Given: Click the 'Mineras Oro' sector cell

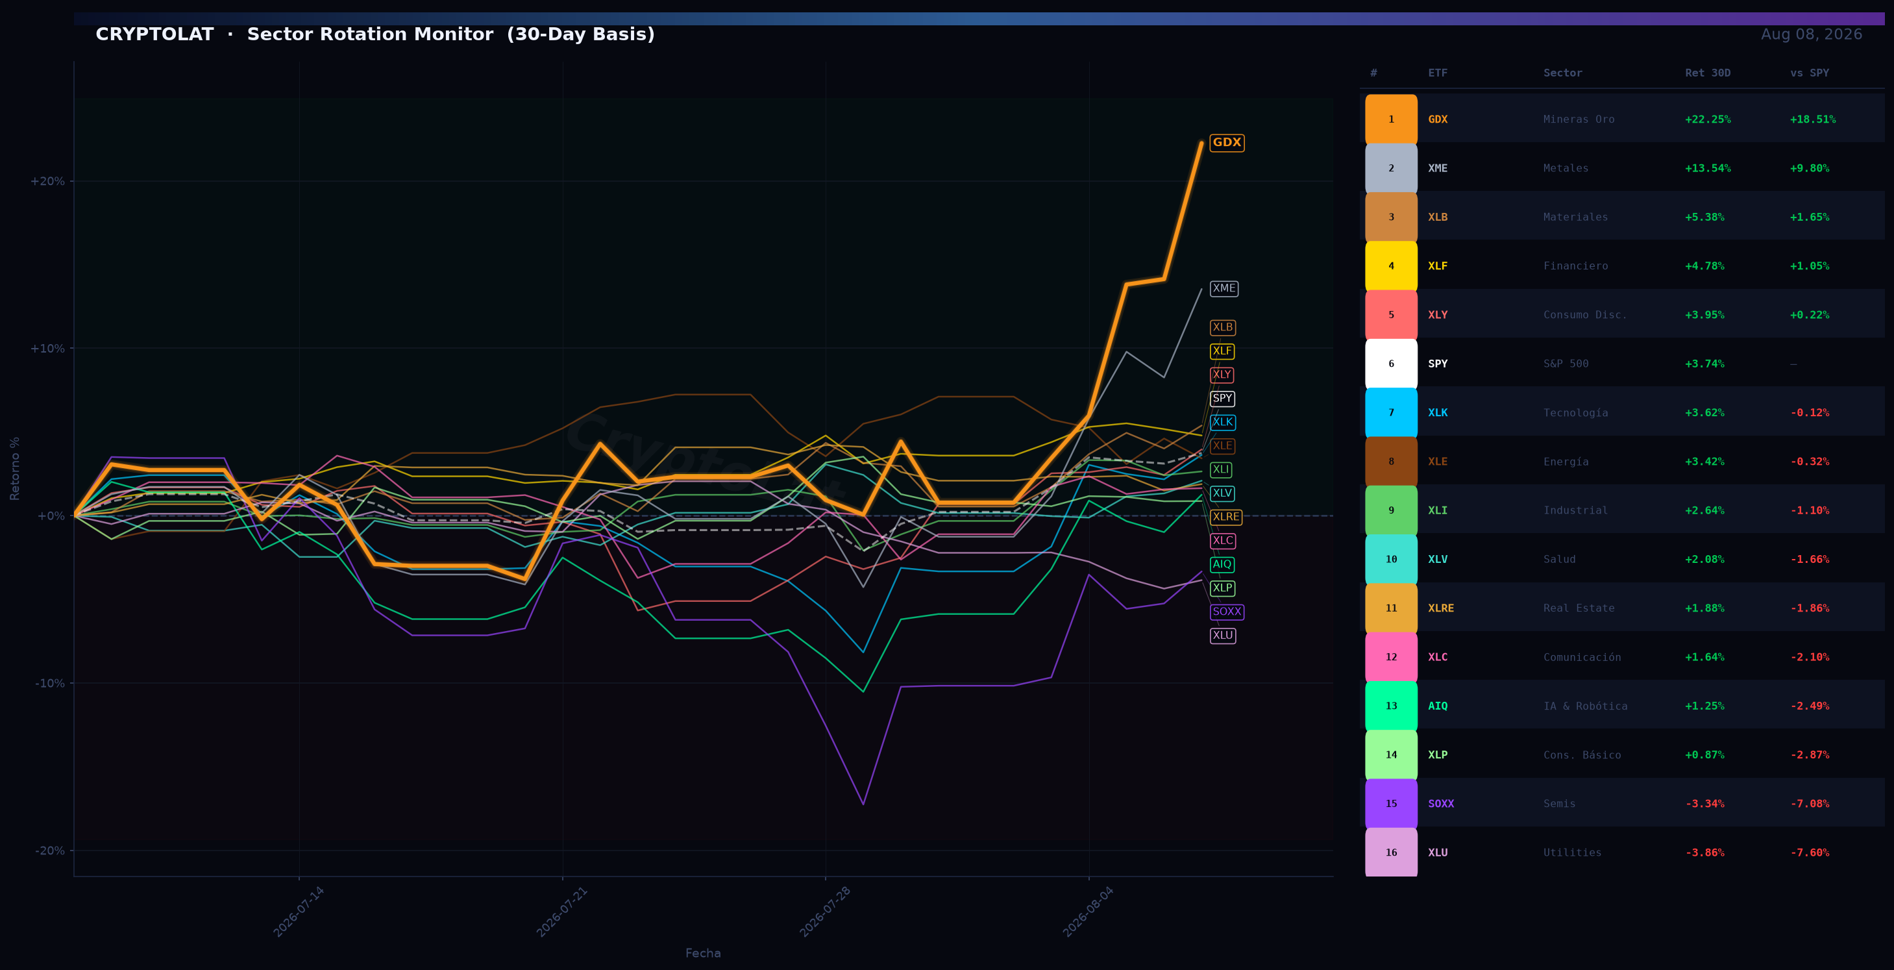Looking at the screenshot, I should 1579,119.
